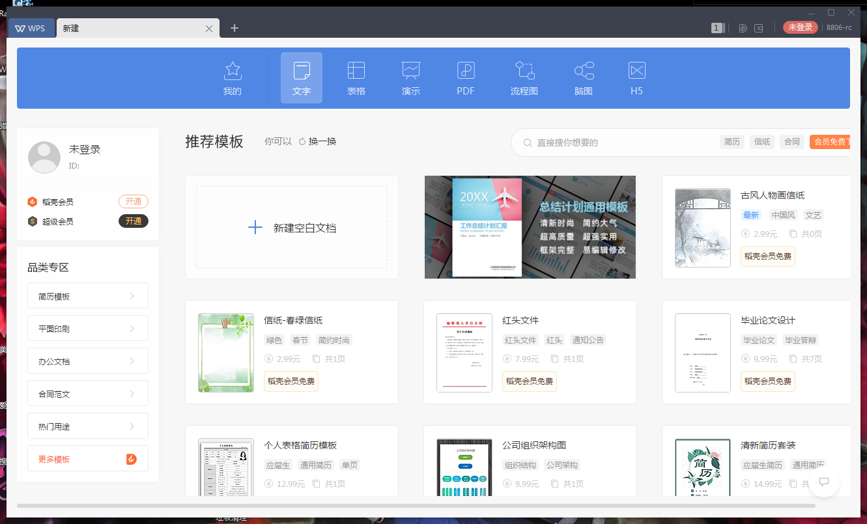
Task: Select the 演示 presentation icon
Action: (411, 77)
